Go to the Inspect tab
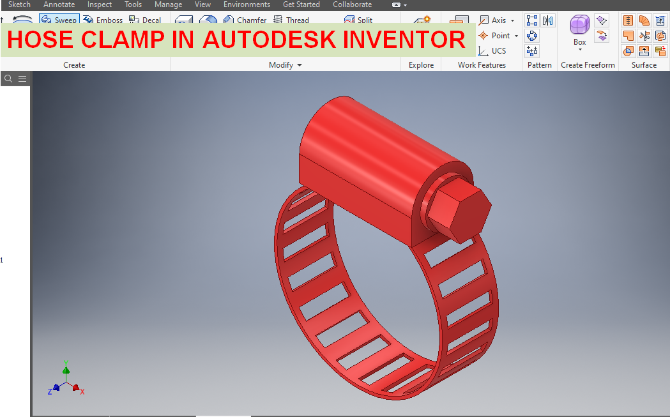 click(100, 4)
